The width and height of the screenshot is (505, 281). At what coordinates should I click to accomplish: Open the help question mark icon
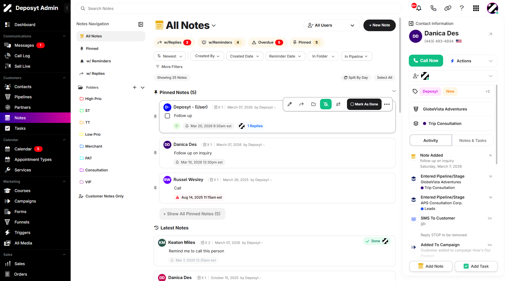462,8
